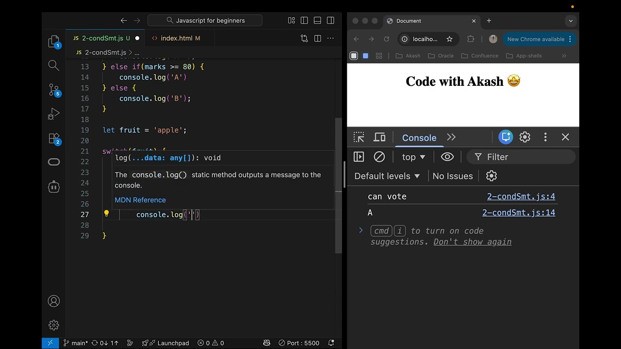This screenshot has height=349, width=621.
Task: Open a new Chrome tab with plus button
Action: pyautogui.click(x=489, y=21)
